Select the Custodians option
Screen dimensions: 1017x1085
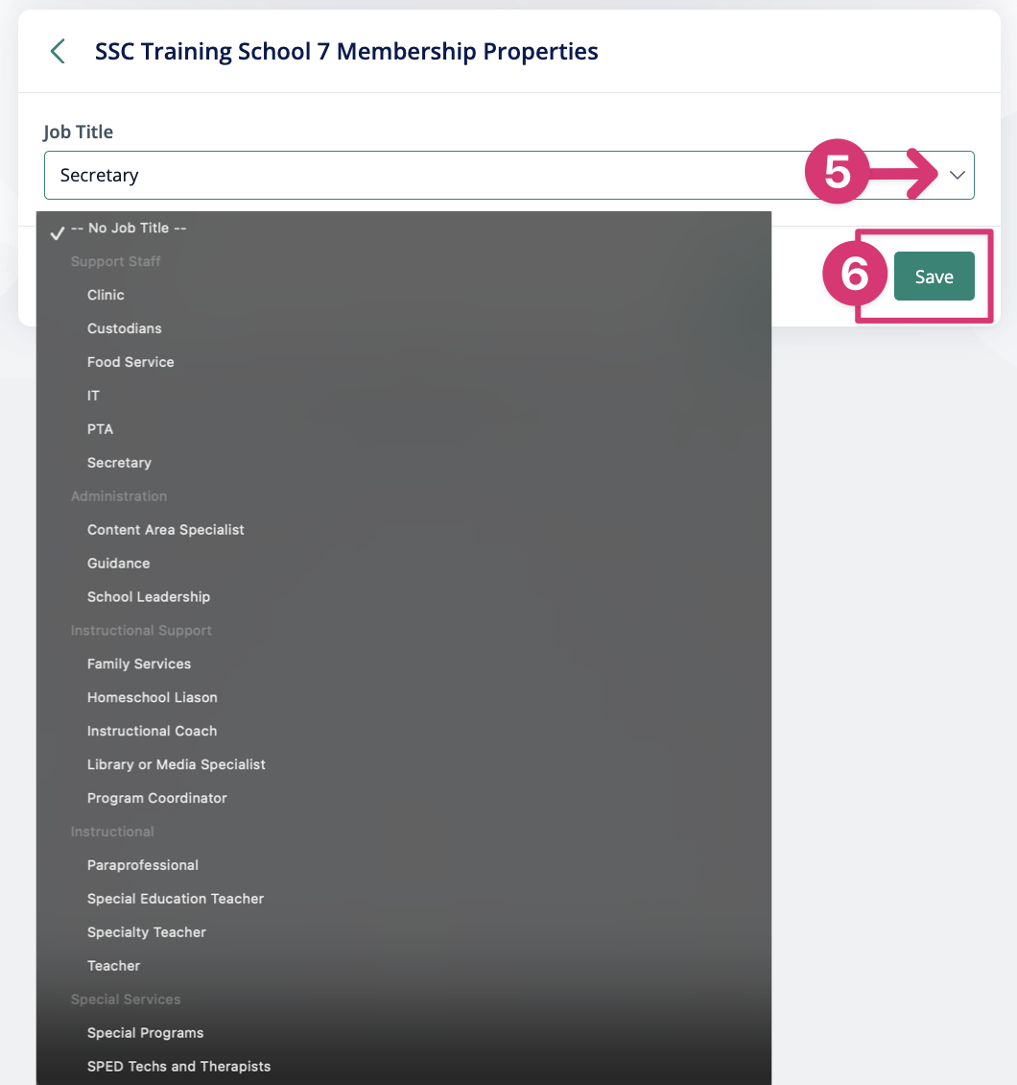pyautogui.click(x=125, y=328)
